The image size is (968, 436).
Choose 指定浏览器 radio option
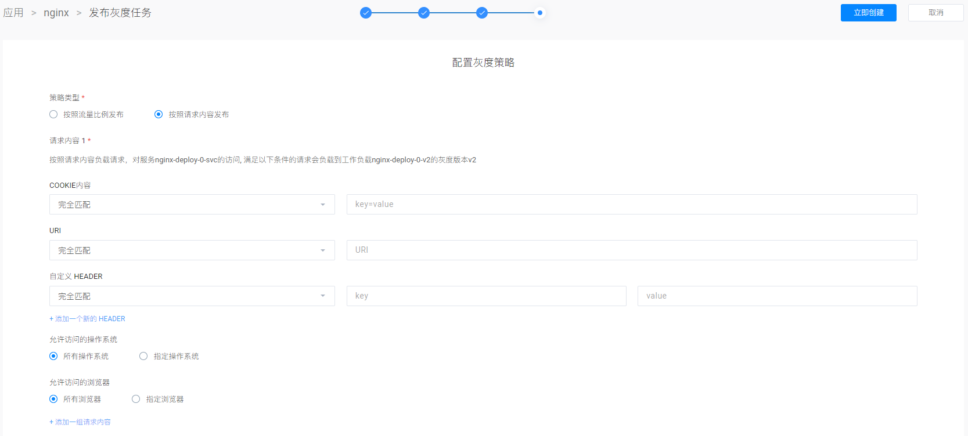tap(136, 399)
